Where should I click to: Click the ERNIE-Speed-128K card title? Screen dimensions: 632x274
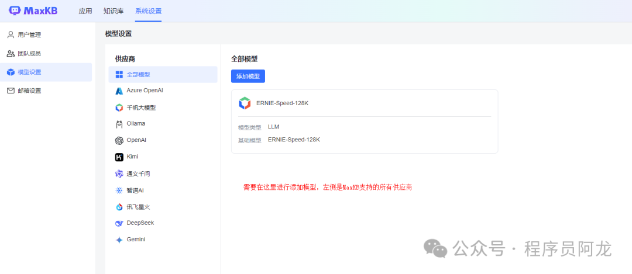tap(283, 103)
